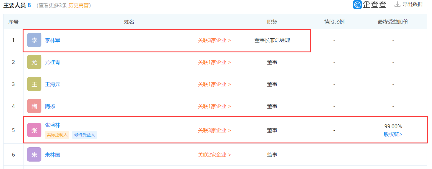Click 王海元's avatar icon
This screenshot has height=169, width=432.
tap(34, 84)
